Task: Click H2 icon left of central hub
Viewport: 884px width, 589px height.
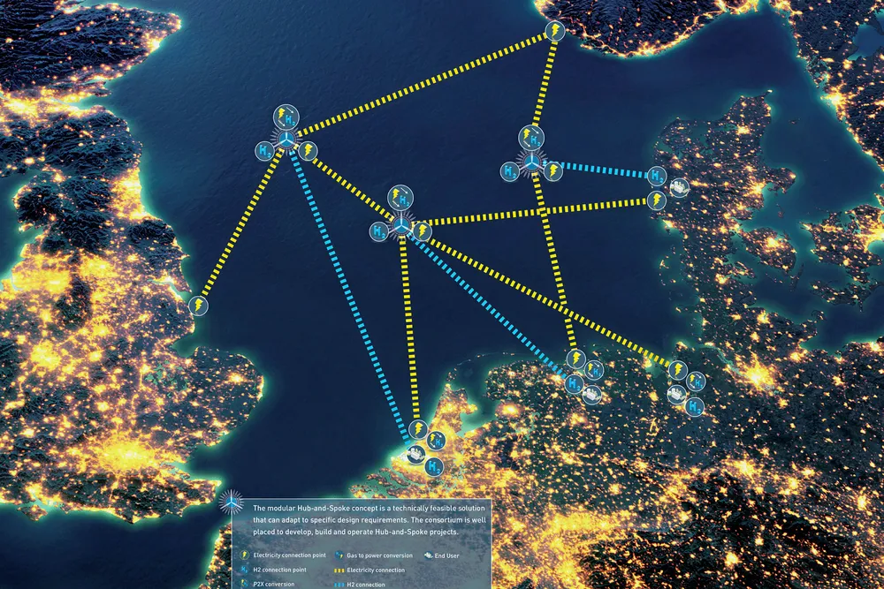Action: point(378,231)
